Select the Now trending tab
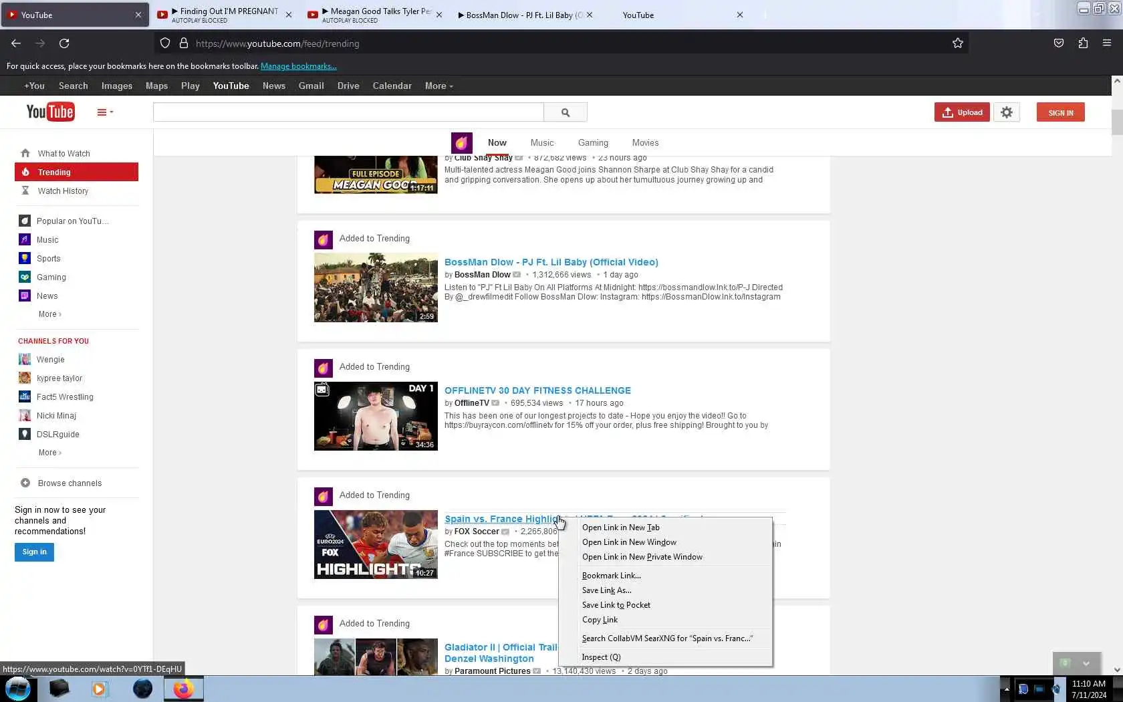This screenshot has width=1123, height=702. tap(497, 143)
